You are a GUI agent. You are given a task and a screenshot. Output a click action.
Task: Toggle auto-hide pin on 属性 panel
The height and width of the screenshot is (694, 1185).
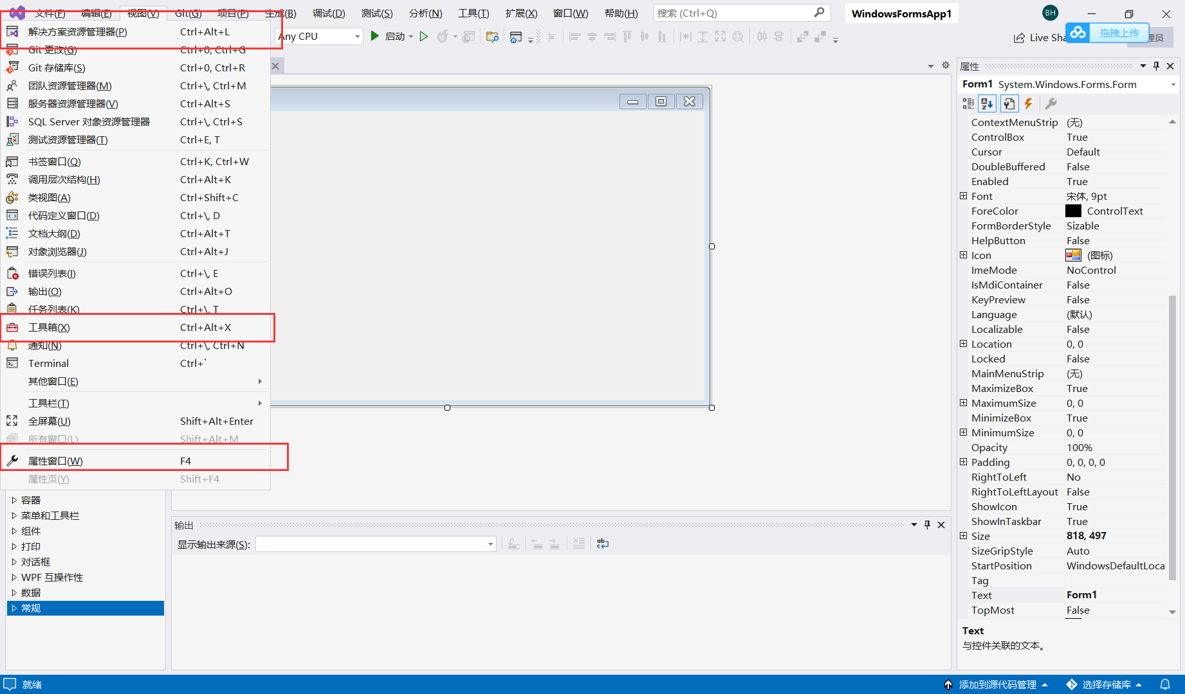[1156, 66]
